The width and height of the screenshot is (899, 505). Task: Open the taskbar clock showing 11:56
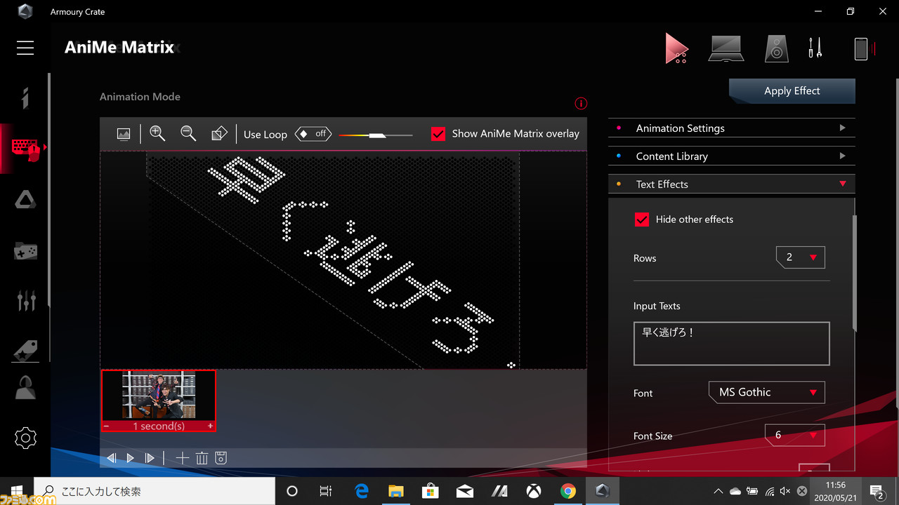tap(836, 491)
